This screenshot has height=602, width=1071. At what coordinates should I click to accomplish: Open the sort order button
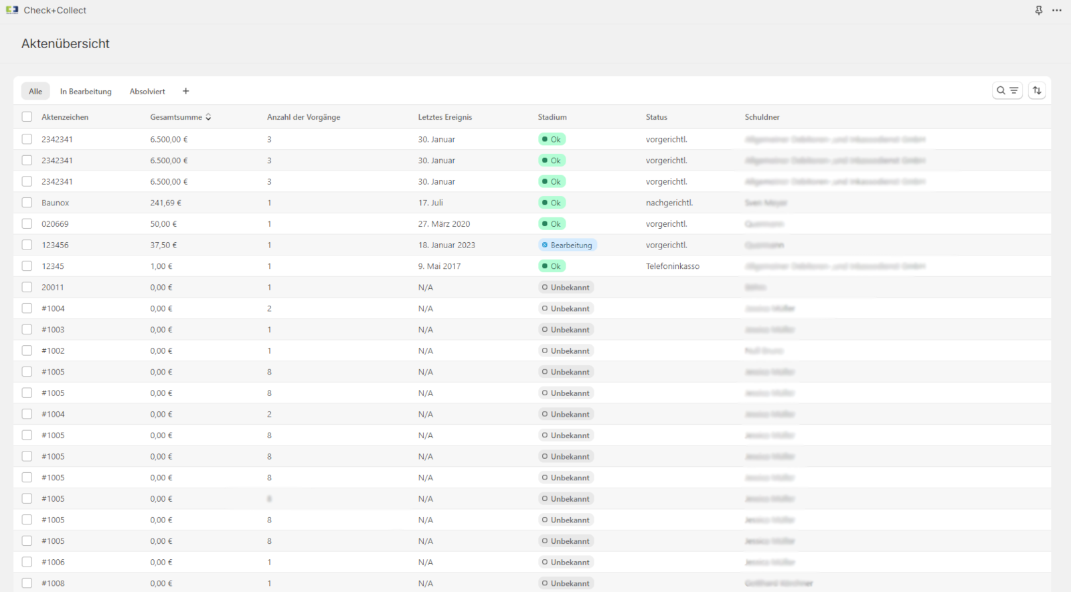[x=1037, y=90]
